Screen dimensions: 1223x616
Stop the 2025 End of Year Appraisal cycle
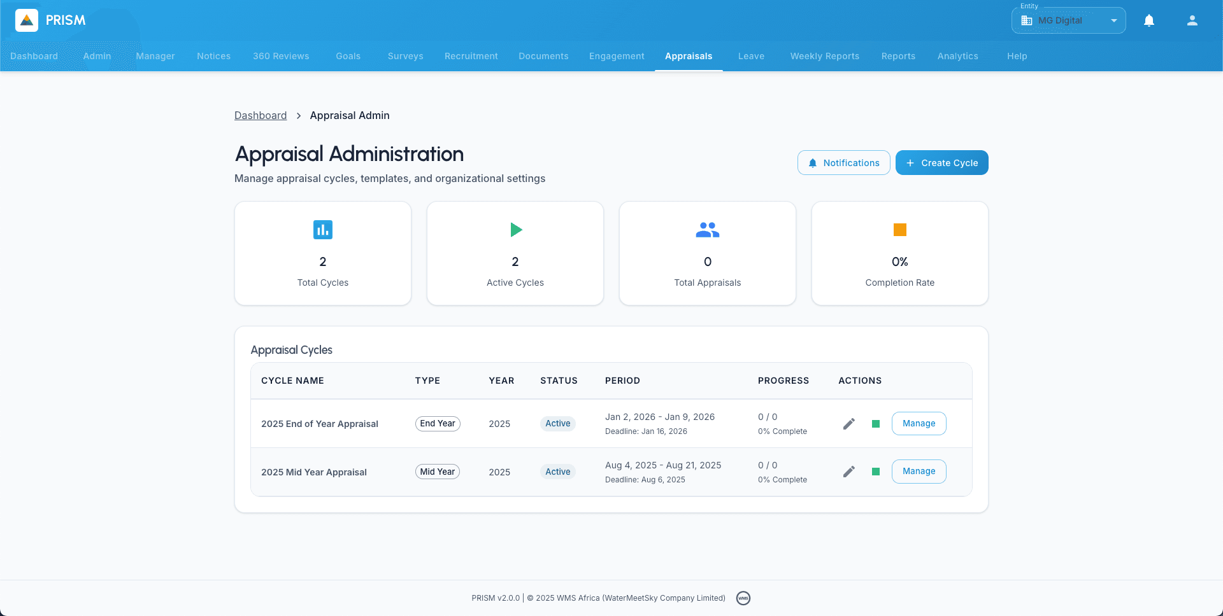(876, 424)
